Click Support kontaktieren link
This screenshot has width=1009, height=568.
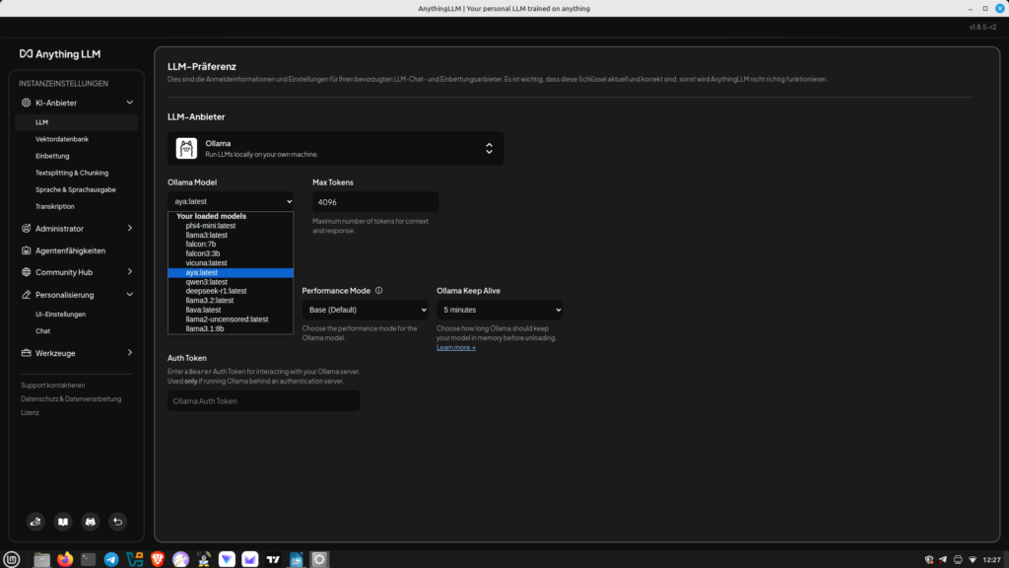[x=53, y=386]
